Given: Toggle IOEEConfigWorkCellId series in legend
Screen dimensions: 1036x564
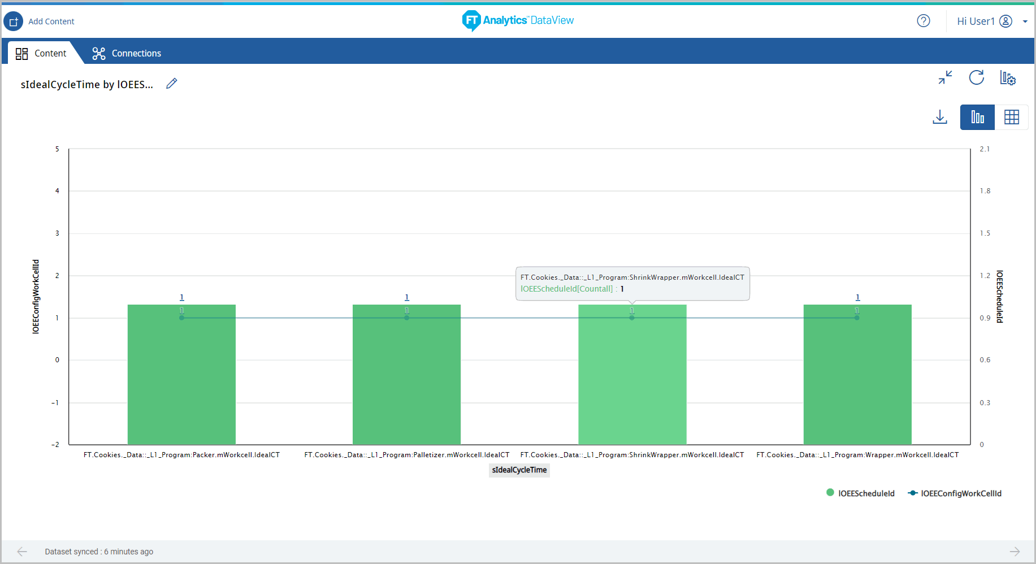Looking at the screenshot, I should pos(955,493).
